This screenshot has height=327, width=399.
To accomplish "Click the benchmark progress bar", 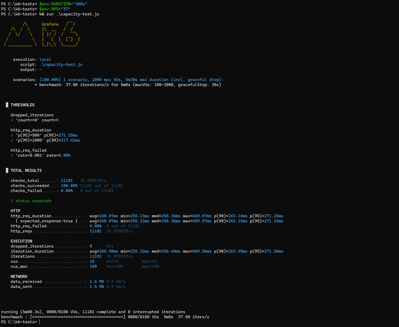I will click(78, 317).
